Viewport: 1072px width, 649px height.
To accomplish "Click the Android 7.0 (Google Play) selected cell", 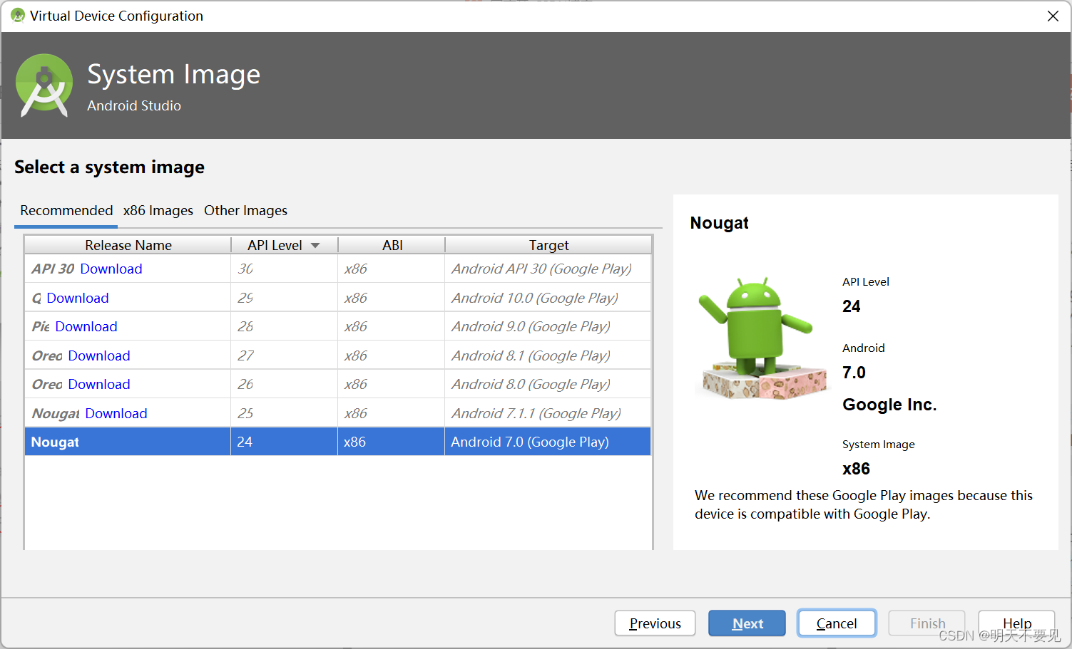I will click(548, 442).
